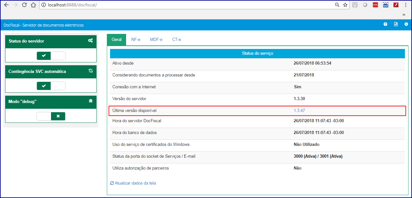The width and height of the screenshot is (412, 198).
Task: Bookmark this page with the star icon
Action: 345,5
